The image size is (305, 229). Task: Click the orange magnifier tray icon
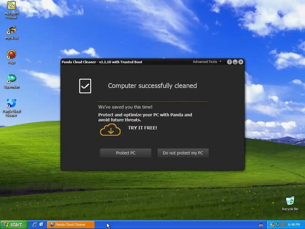click(283, 225)
